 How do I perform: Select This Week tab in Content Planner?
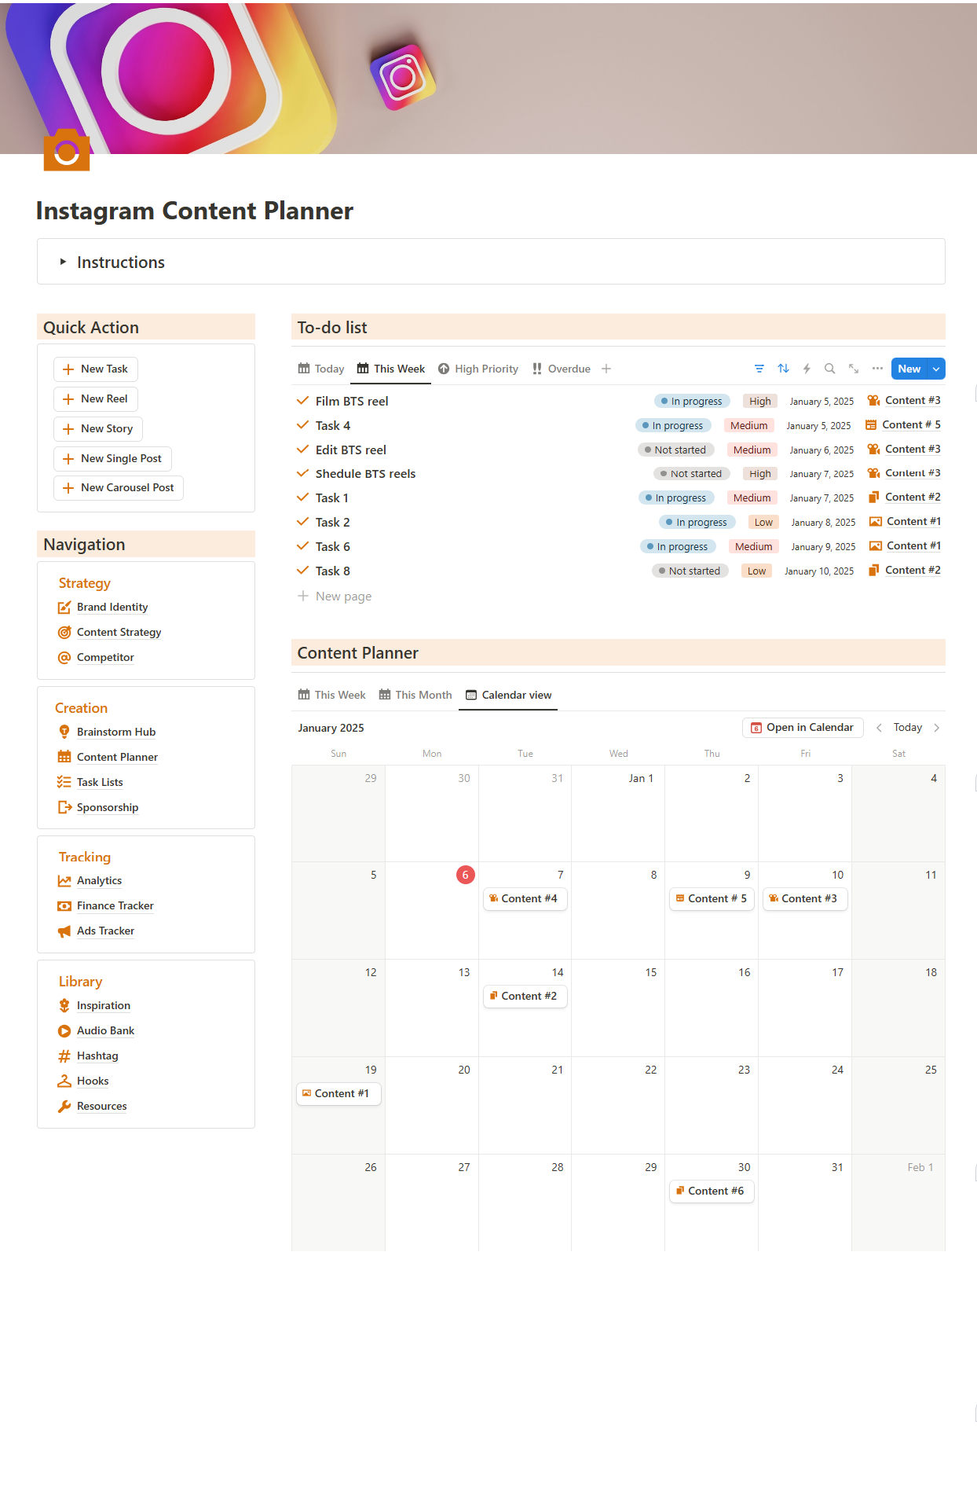pos(331,695)
